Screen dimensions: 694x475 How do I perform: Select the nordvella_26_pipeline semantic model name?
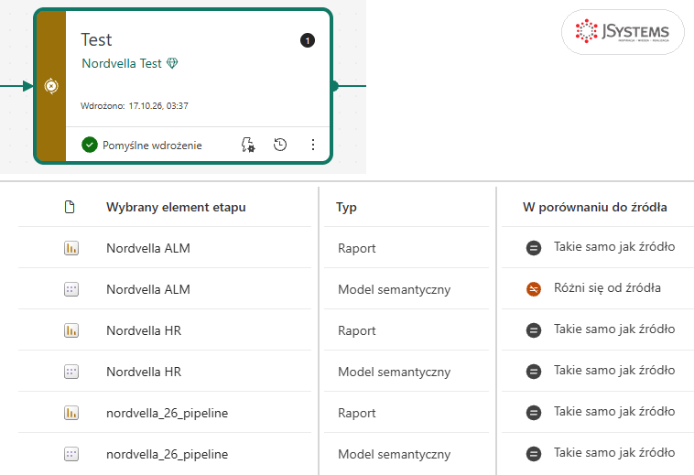pos(168,454)
